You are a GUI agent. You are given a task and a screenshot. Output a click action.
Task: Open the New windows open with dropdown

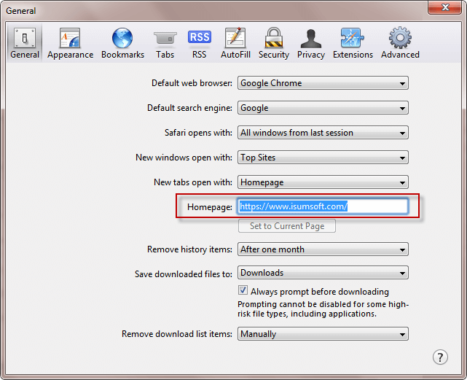pos(323,158)
